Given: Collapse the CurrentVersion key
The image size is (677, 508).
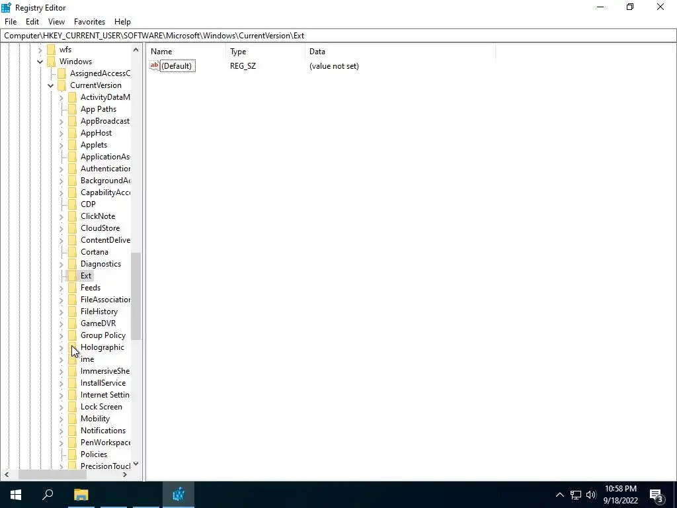Looking at the screenshot, I should pyautogui.click(x=50, y=85).
